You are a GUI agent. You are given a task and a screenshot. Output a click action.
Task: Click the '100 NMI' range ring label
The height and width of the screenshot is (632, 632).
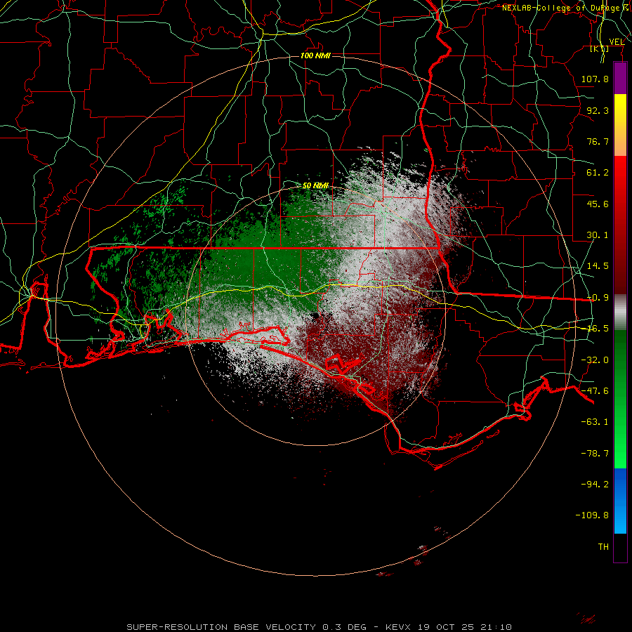315,55
